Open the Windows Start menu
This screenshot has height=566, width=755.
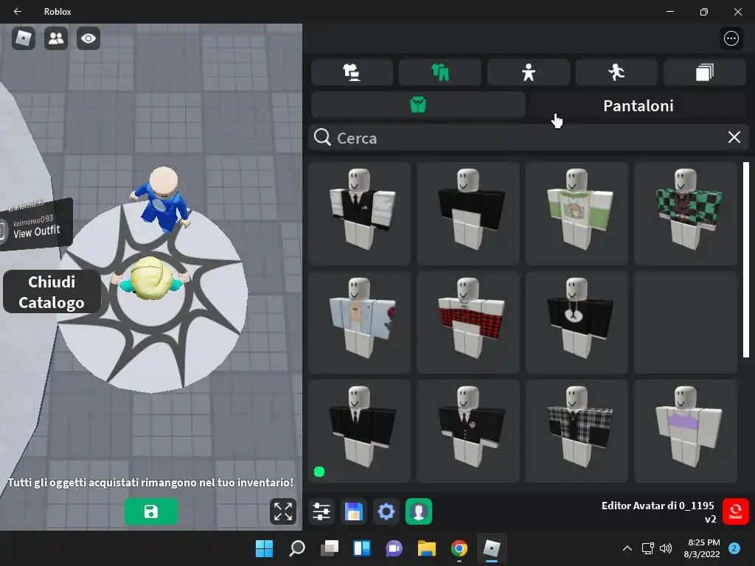coord(264,548)
